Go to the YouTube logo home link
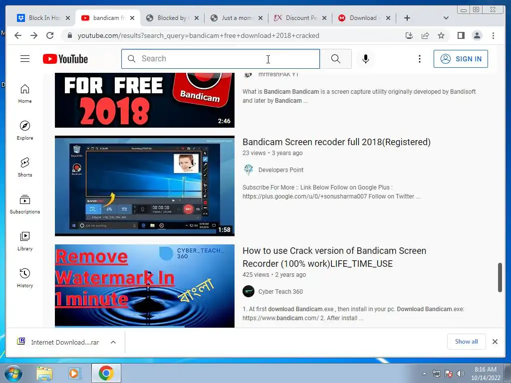The image size is (511, 383). point(65,59)
